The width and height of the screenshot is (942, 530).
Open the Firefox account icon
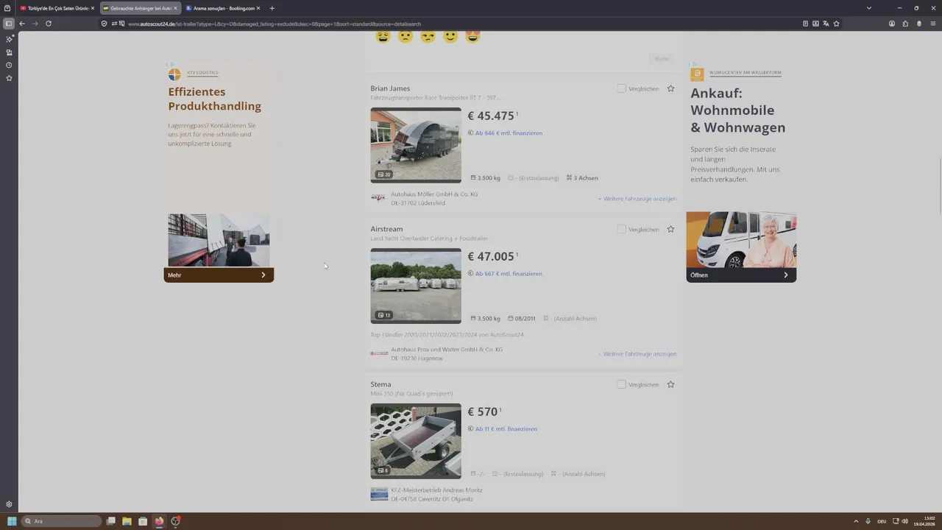coord(892,24)
